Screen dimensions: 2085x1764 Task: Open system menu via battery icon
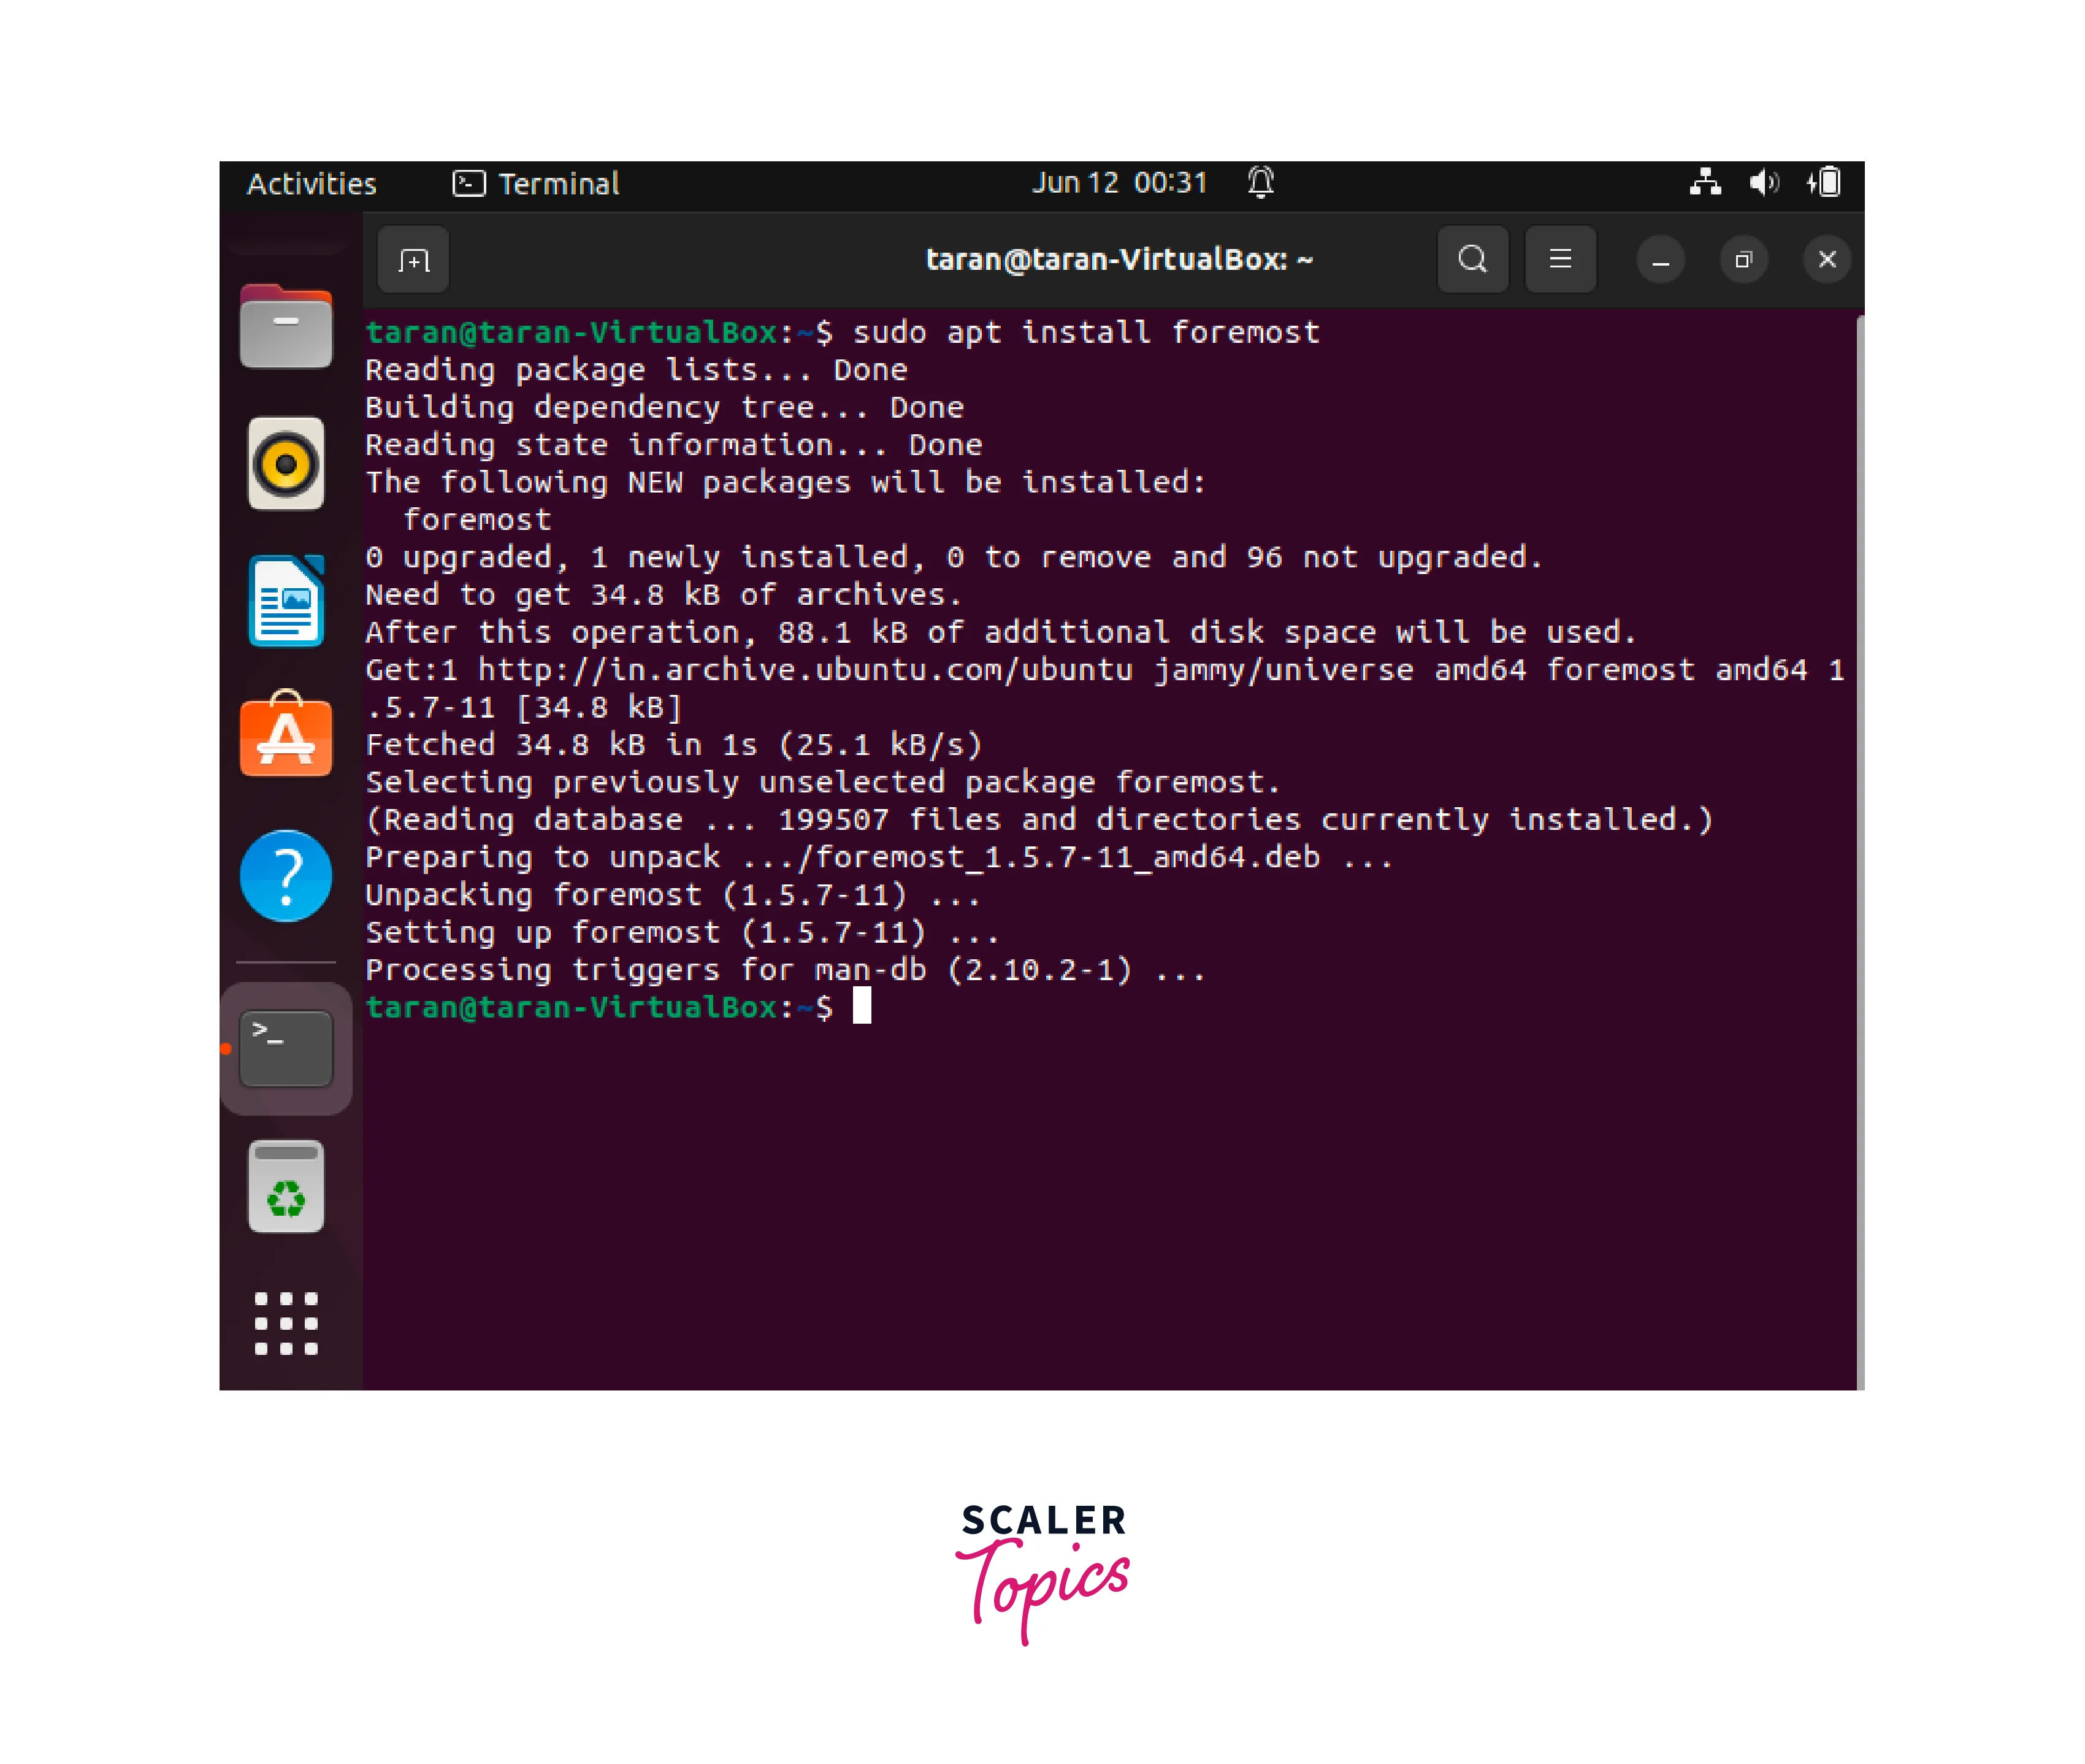(x=1825, y=183)
